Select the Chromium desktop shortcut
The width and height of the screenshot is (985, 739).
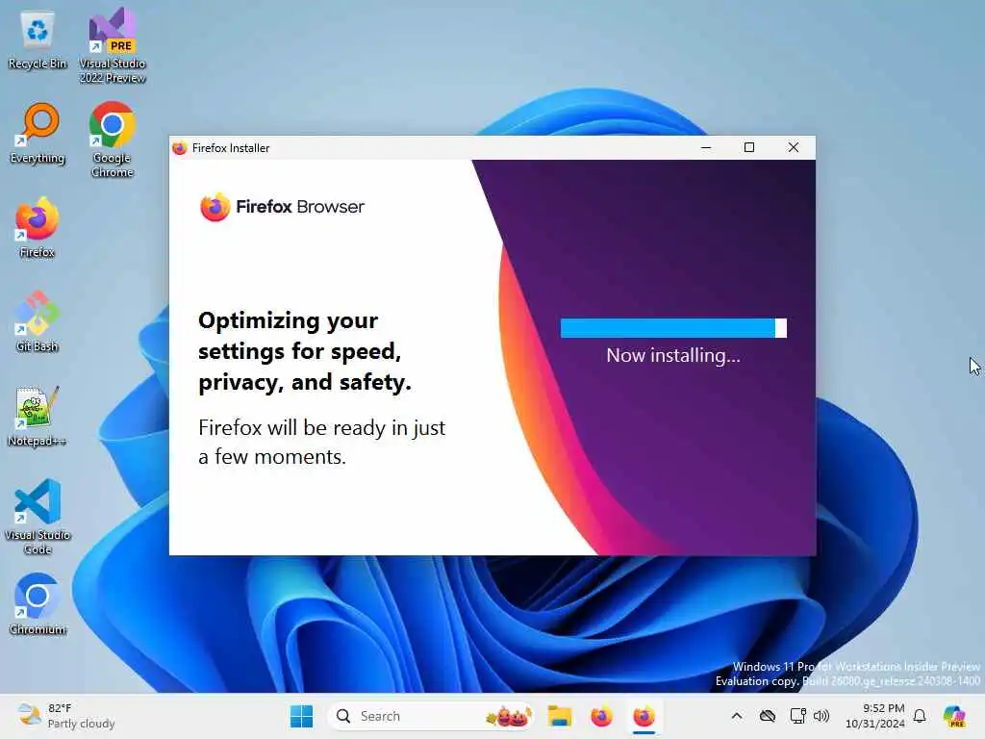click(x=38, y=604)
